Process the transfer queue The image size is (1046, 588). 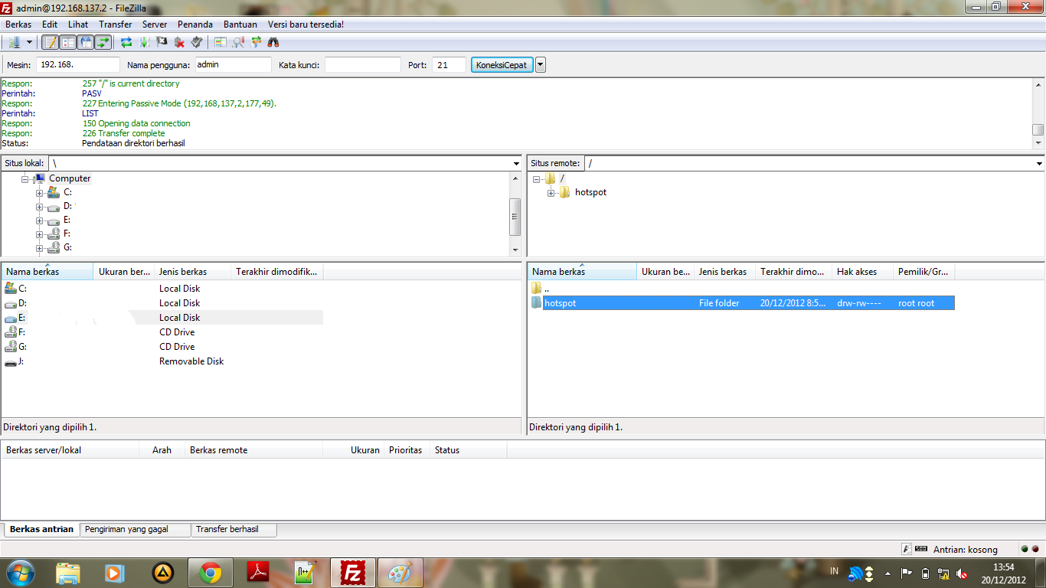click(x=143, y=42)
